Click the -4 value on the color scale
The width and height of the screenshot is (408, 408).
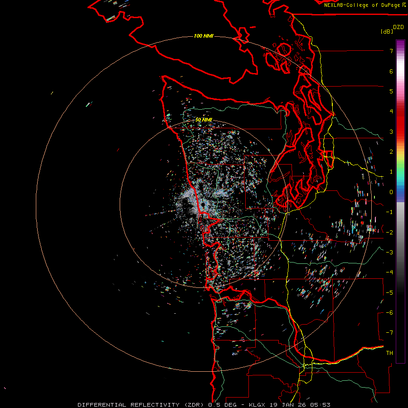(x=389, y=272)
